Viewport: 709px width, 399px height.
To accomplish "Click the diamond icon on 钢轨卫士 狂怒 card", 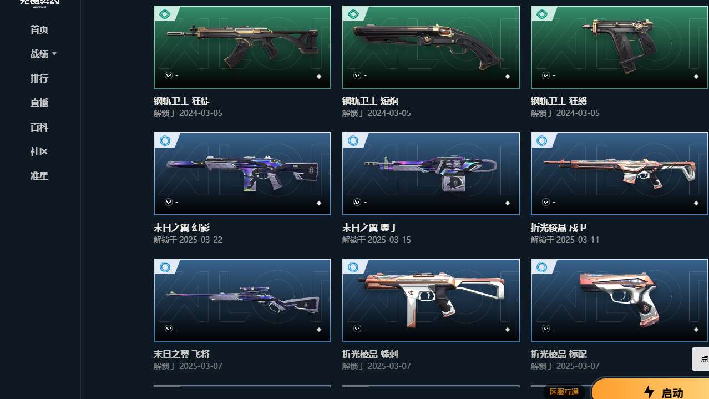I will click(x=696, y=77).
